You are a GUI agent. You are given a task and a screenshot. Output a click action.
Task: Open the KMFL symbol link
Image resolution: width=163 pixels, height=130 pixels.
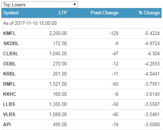point(9,33)
